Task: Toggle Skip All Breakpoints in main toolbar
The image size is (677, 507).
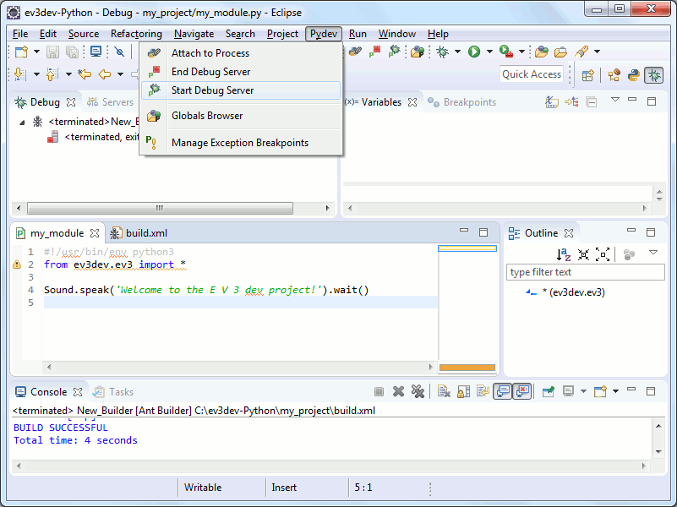Action: [120, 52]
